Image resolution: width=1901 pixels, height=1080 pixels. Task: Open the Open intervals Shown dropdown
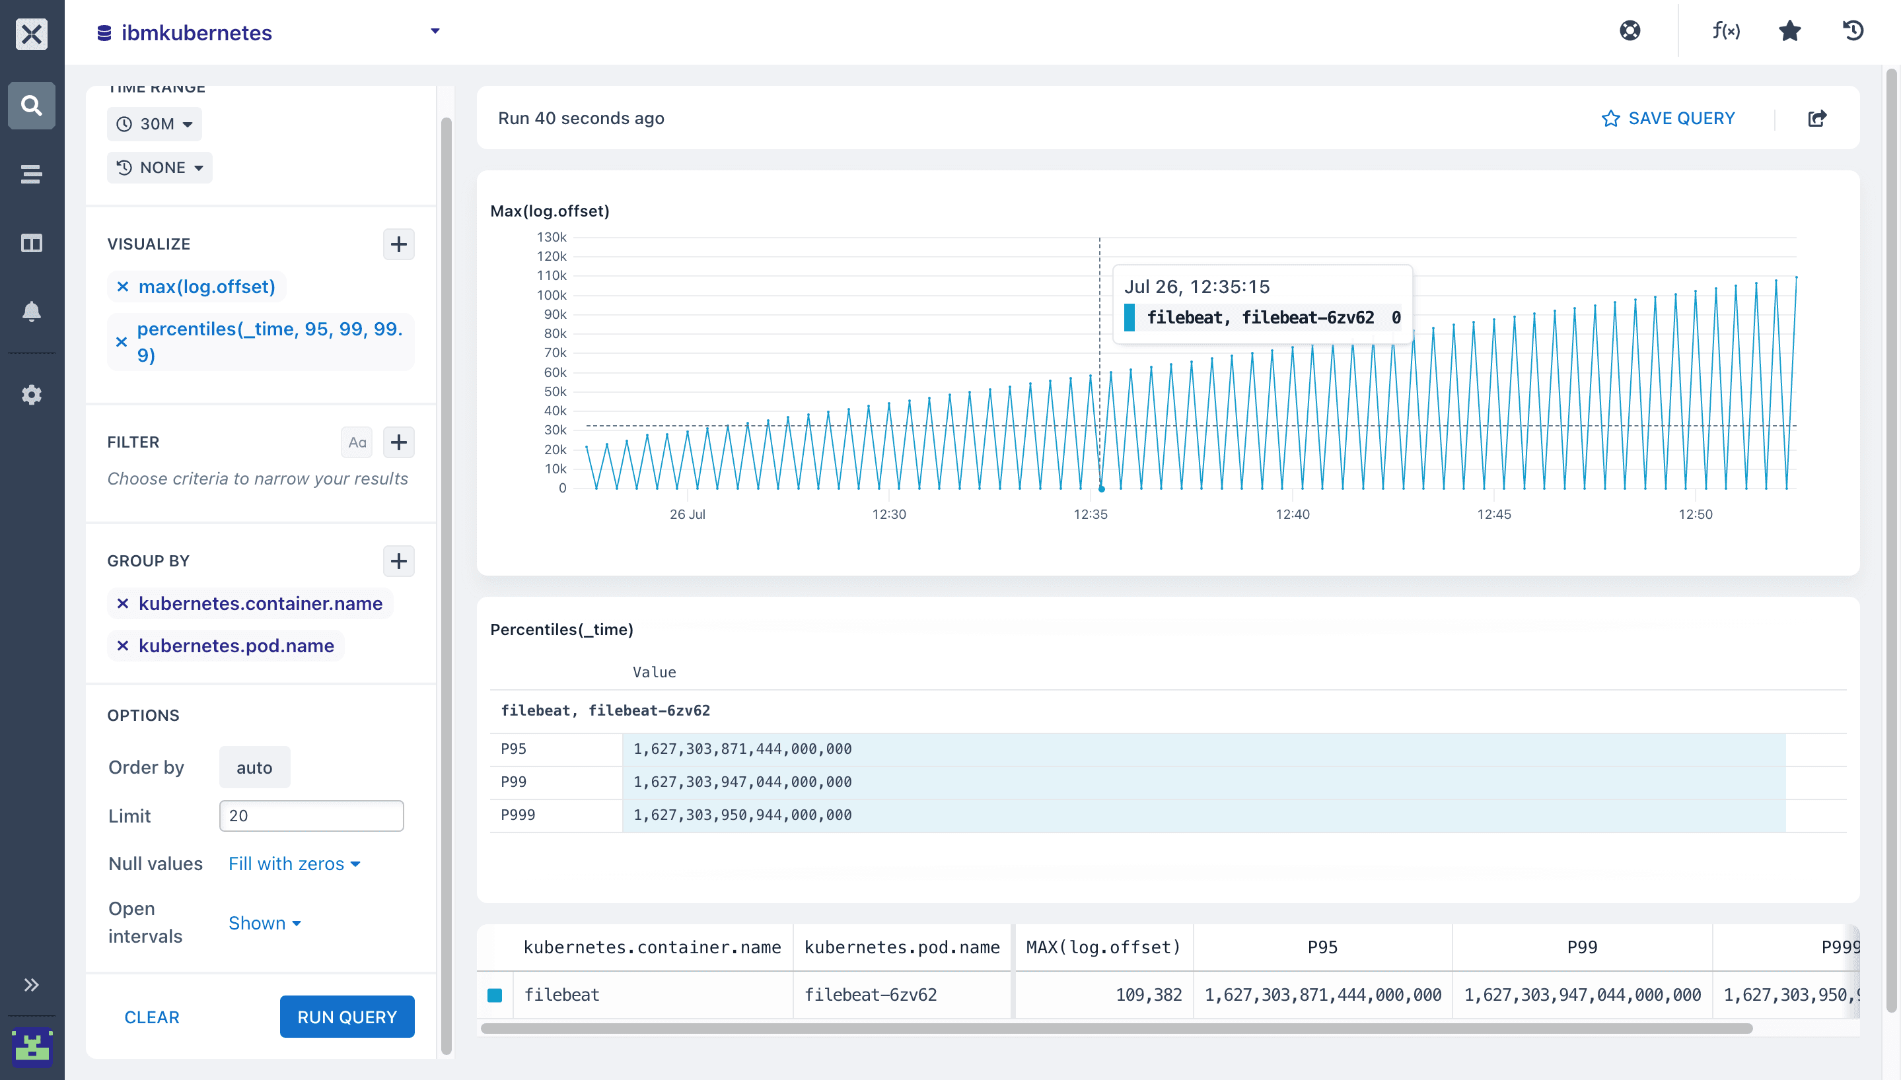(265, 924)
